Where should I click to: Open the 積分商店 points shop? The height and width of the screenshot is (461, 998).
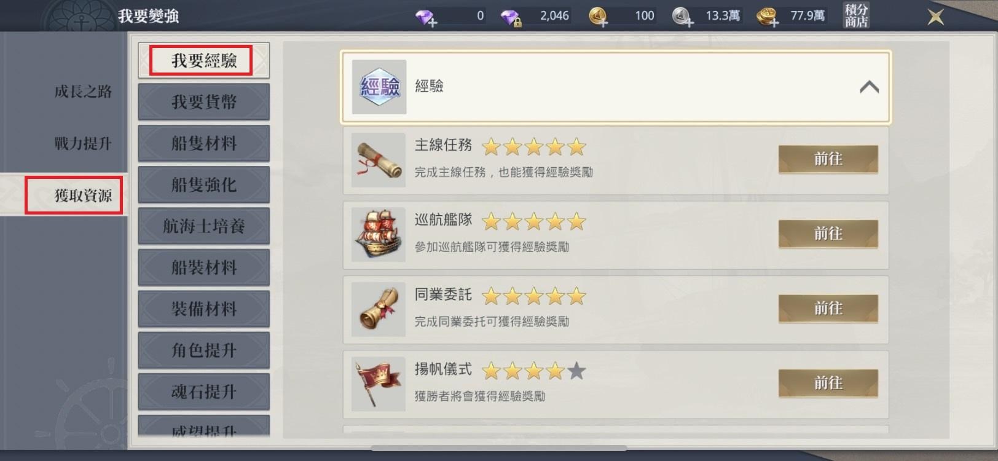(x=856, y=16)
